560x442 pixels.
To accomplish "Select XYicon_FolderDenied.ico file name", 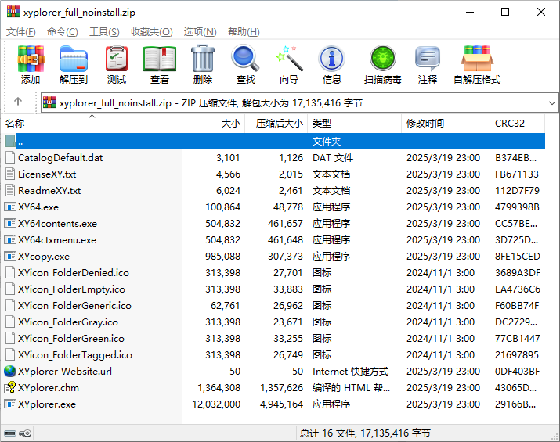I will 74,273.
